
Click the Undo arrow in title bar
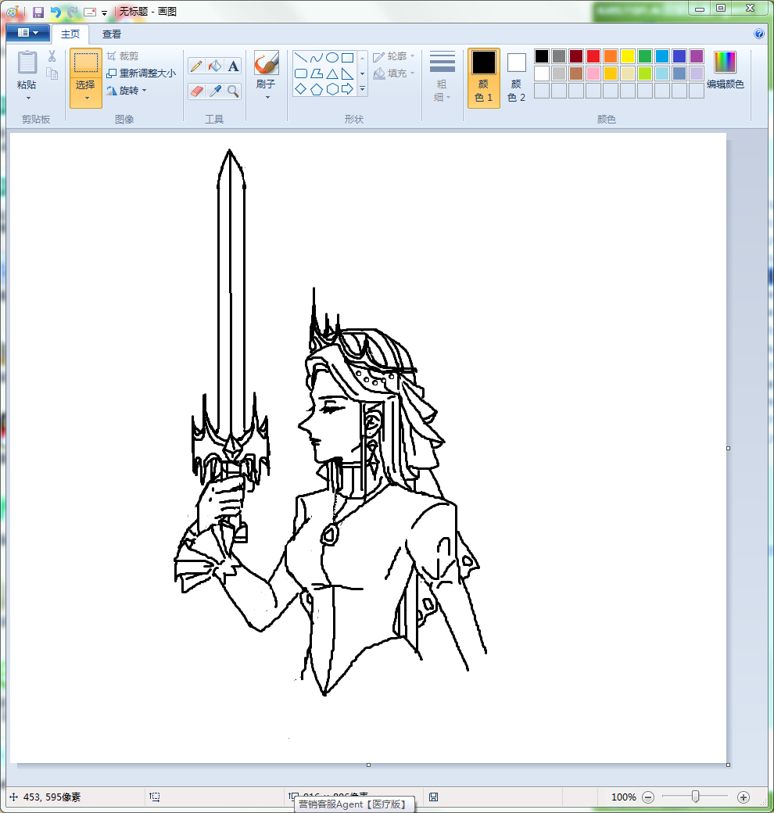[x=56, y=13]
